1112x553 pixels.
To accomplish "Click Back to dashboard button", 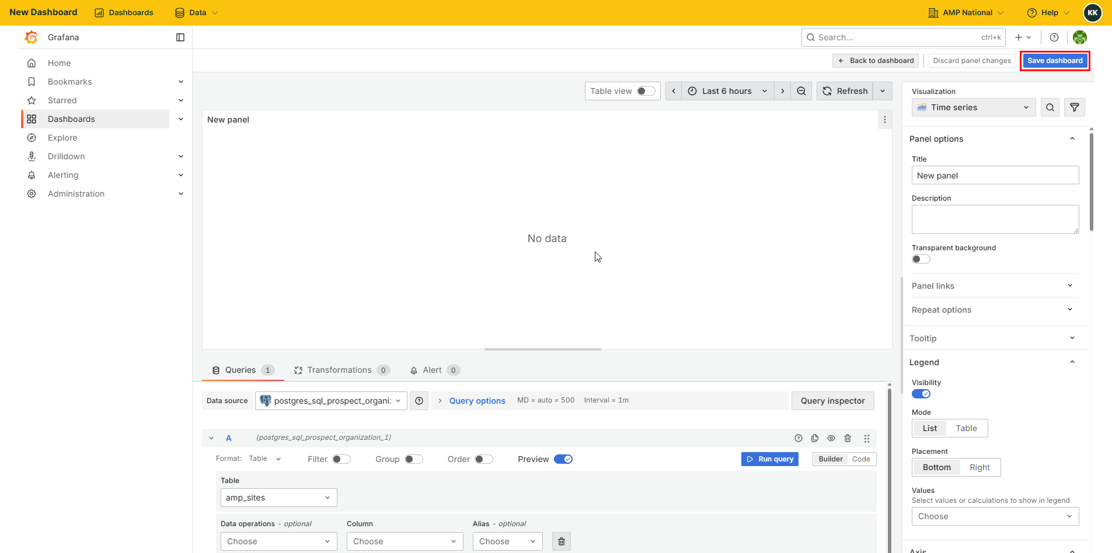I will tap(876, 61).
